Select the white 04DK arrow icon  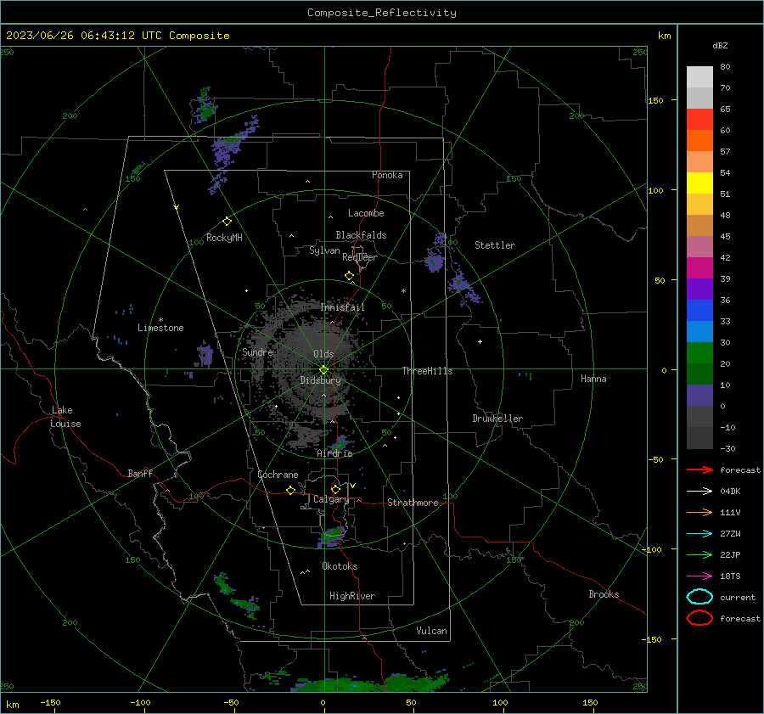[x=699, y=491]
